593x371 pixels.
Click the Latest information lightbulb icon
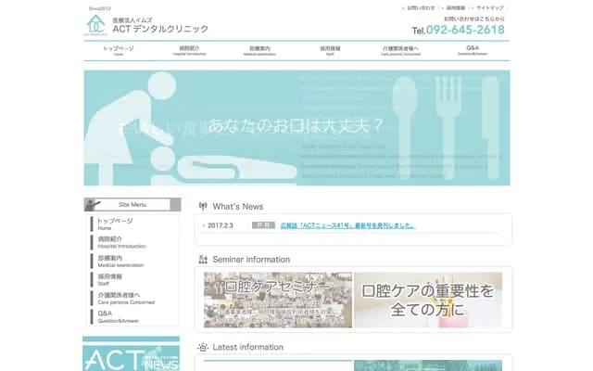pos(202,347)
